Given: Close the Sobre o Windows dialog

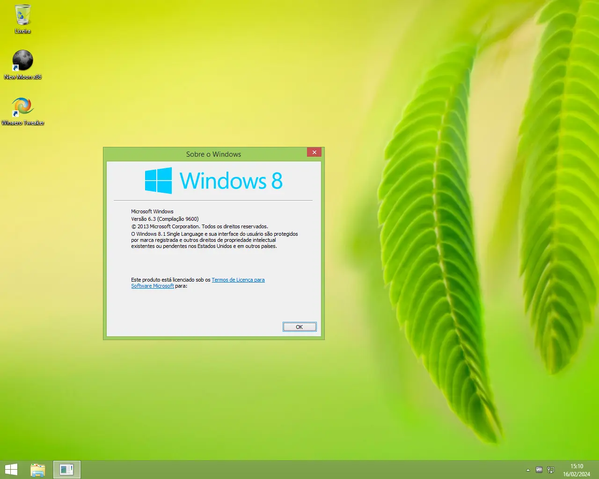Looking at the screenshot, I should point(314,152).
